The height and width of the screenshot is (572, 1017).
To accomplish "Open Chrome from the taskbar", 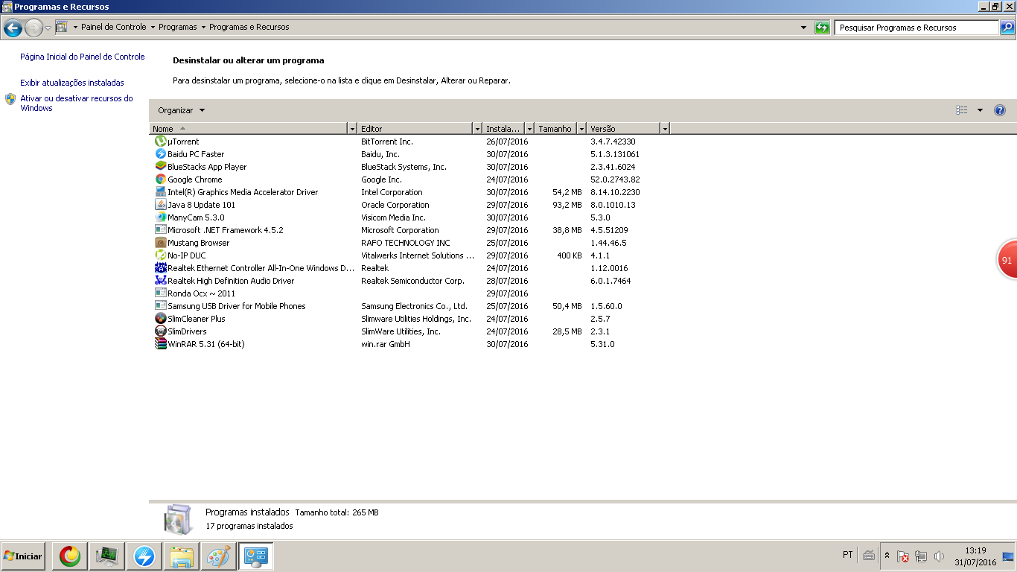I will point(71,556).
